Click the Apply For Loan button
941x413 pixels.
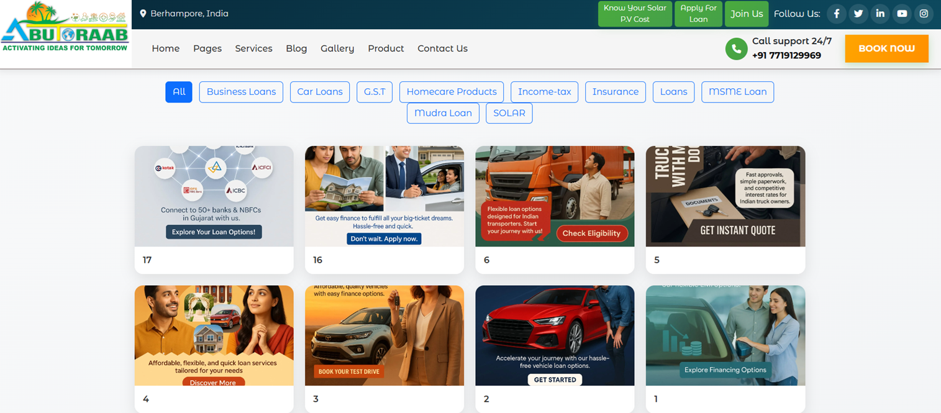698,14
